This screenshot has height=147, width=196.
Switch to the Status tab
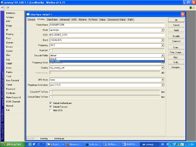102,20
